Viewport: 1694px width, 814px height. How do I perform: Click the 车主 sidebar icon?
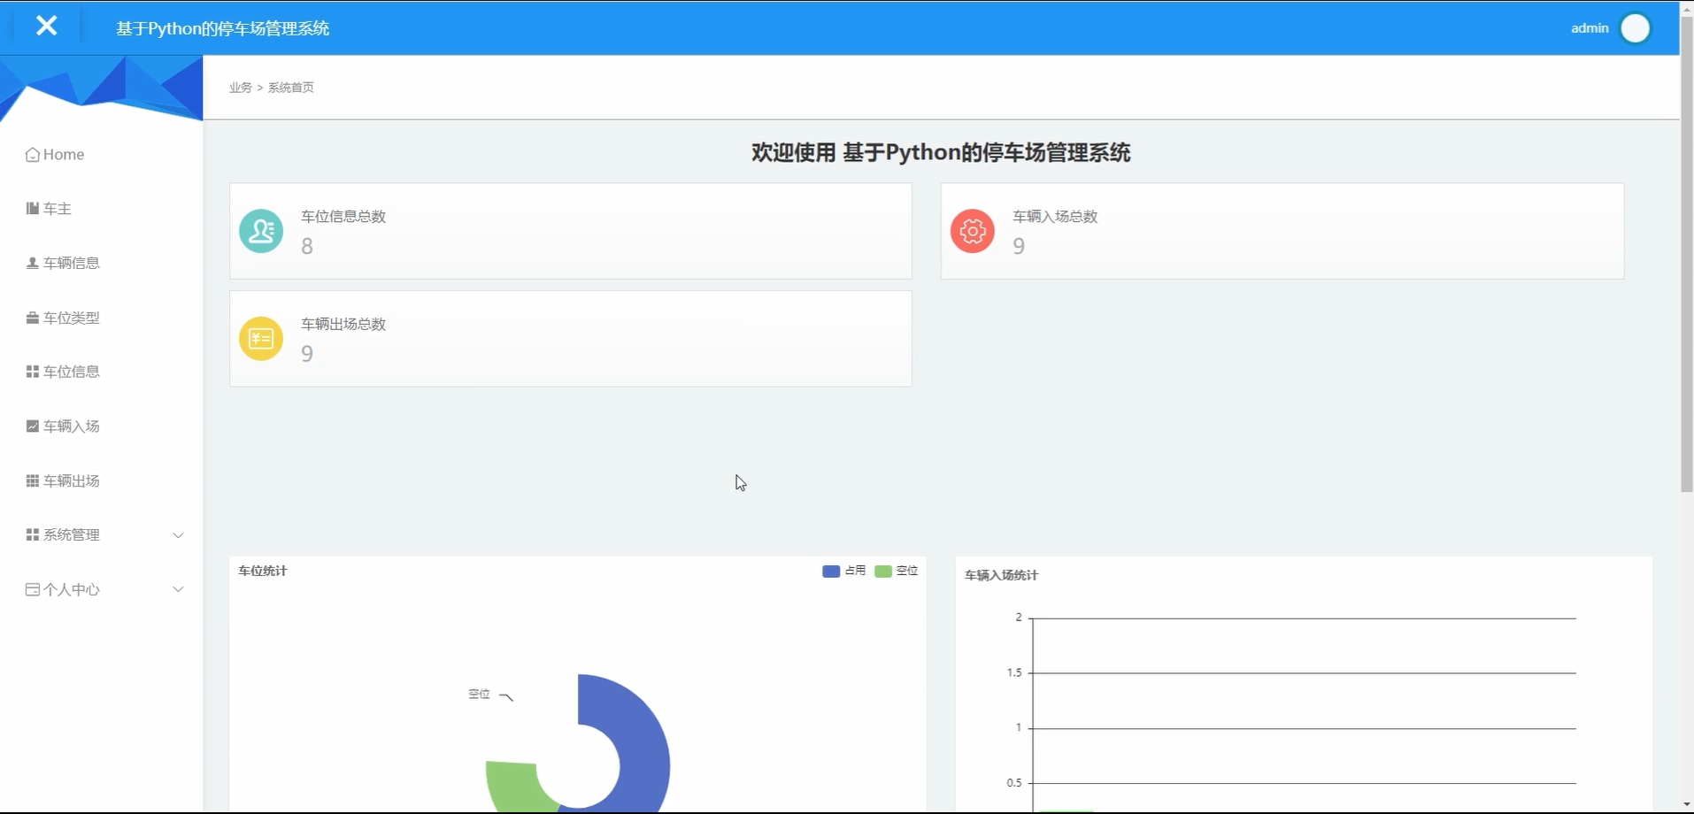click(x=33, y=209)
